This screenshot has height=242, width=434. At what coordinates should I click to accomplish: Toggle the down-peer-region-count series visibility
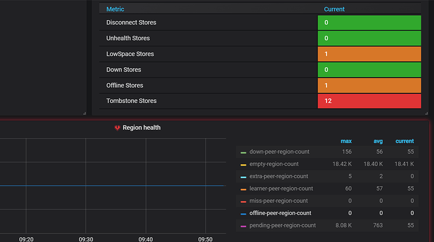(x=279, y=152)
